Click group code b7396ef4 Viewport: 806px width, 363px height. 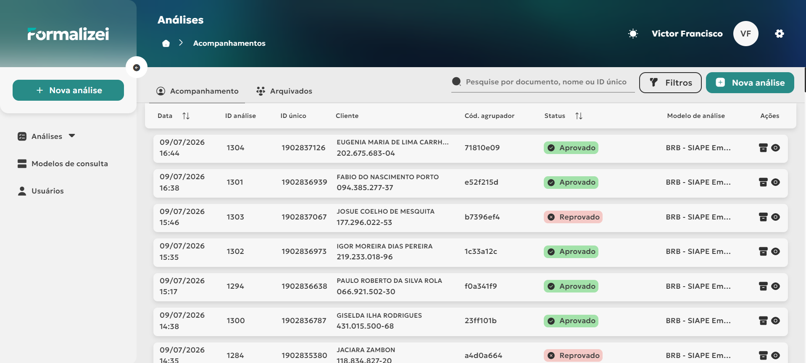pos(482,217)
